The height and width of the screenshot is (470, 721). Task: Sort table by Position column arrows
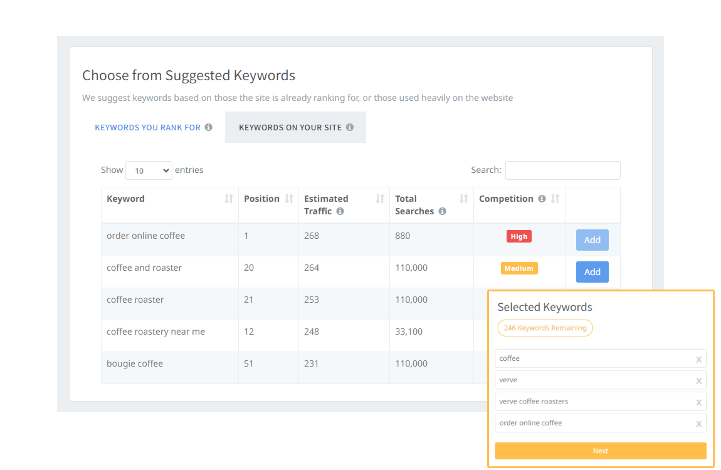[x=289, y=199]
